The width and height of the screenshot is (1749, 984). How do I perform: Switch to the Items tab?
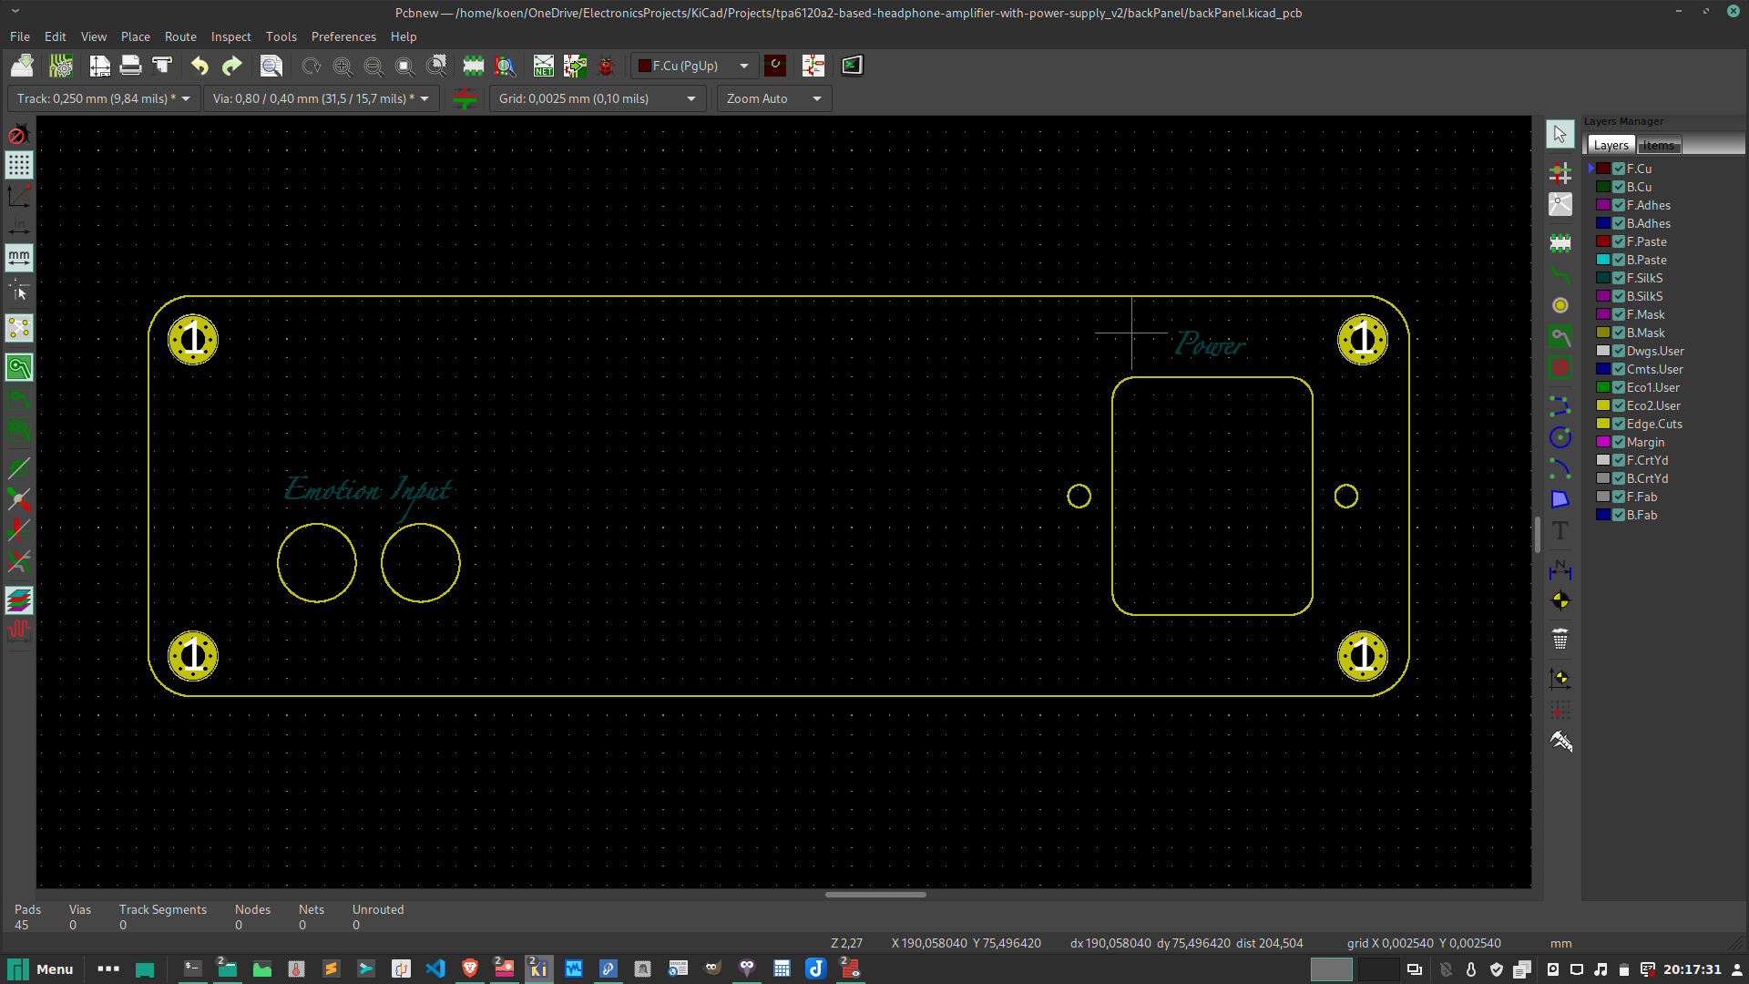[x=1658, y=145]
